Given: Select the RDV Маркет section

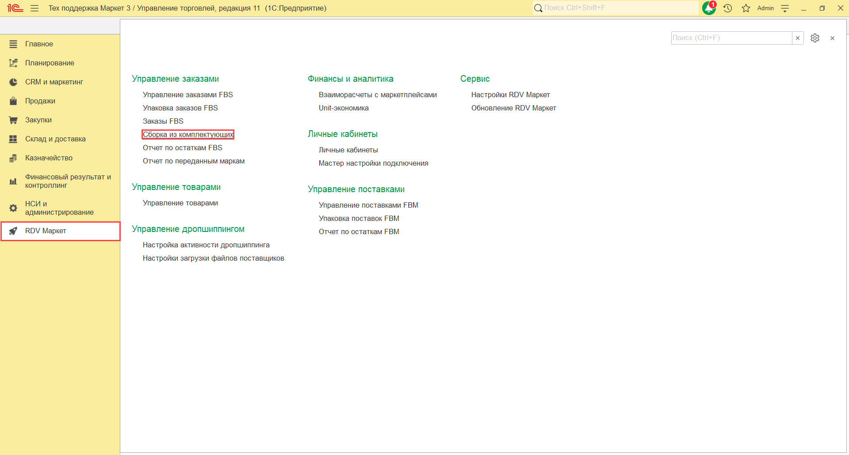Looking at the screenshot, I should (60, 231).
